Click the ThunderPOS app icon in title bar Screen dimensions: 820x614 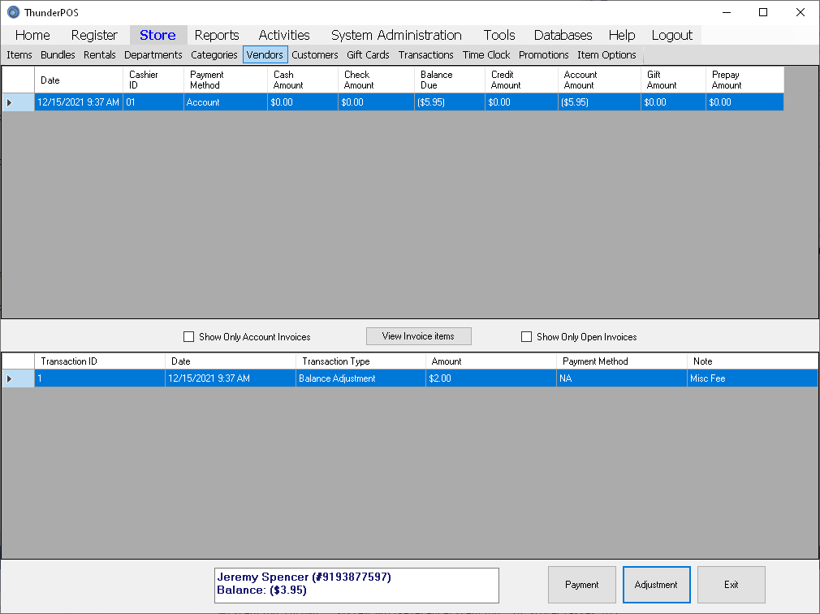pyautogui.click(x=13, y=12)
